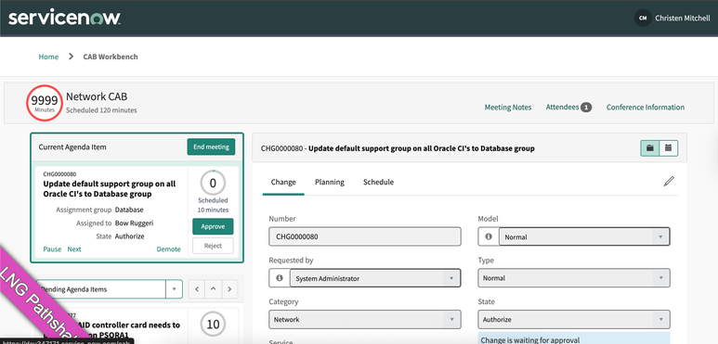
Task: Open the Attendees list
Action: pyautogui.click(x=562, y=107)
